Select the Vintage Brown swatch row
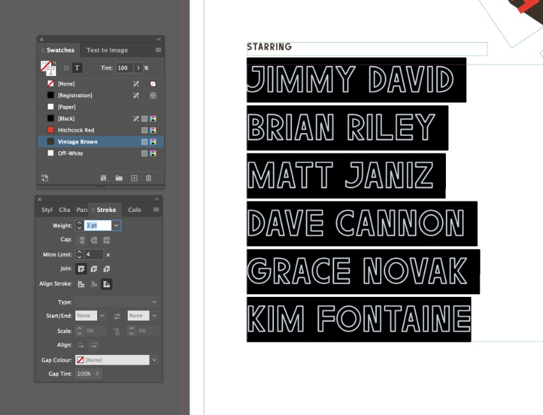The height and width of the screenshot is (415, 543). pos(100,142)
